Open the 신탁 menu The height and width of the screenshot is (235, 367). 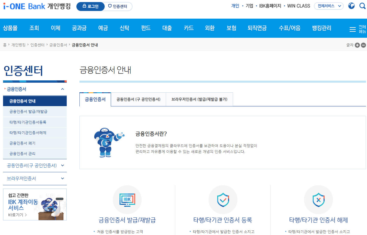click(124, 28)
